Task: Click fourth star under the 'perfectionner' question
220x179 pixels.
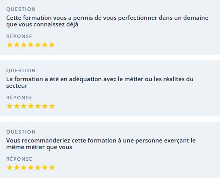Action: point(31,45)
